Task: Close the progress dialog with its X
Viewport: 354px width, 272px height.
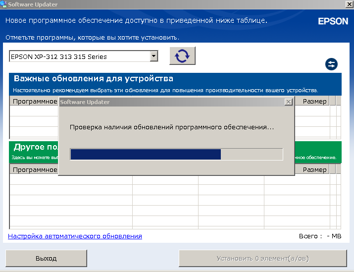Action: [289, 102]
